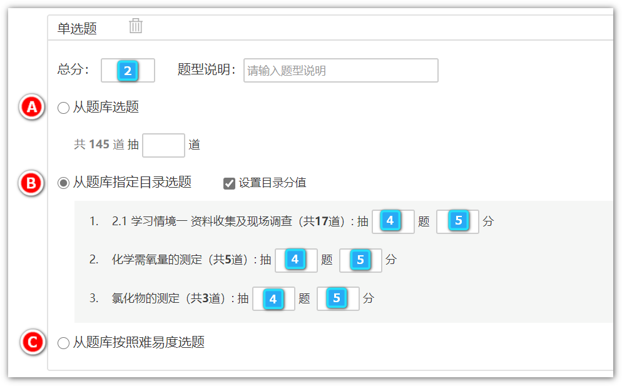
Task: Click question count field for 资料收集及现场调查
Action: (x=393, y=221)
